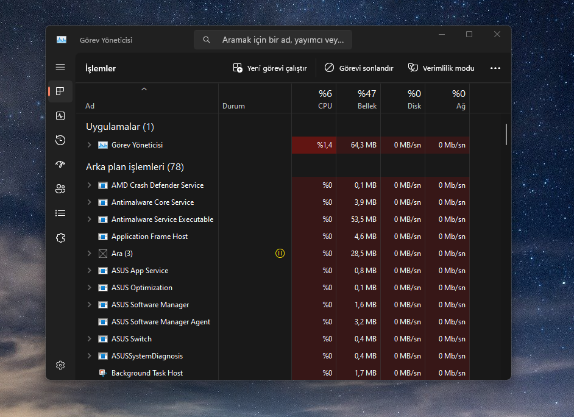
Task: Click the Ara (3) process icon
Action: 103,254
